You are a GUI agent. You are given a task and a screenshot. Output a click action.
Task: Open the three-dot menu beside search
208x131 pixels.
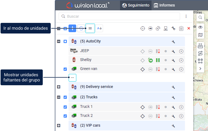186,16
